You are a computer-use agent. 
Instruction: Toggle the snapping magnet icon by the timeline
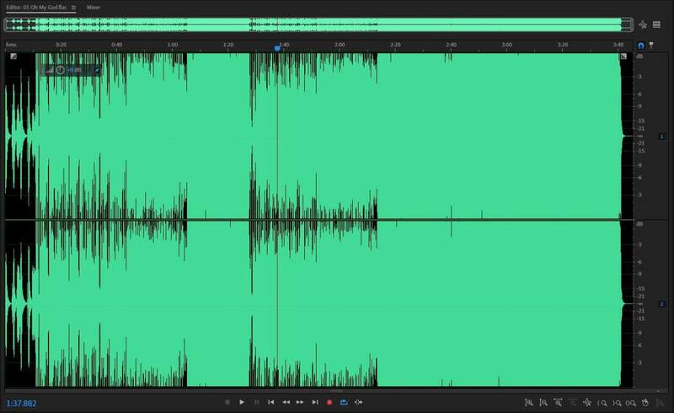pyautogui.click(x=640, y=45)
